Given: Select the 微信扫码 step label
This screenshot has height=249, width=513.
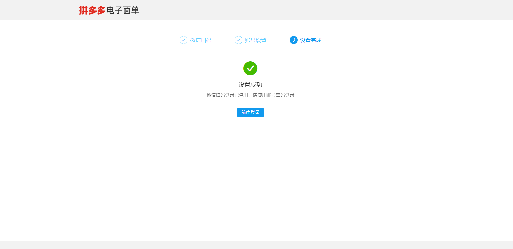Looking at the screenshot, I should (201, 40).
